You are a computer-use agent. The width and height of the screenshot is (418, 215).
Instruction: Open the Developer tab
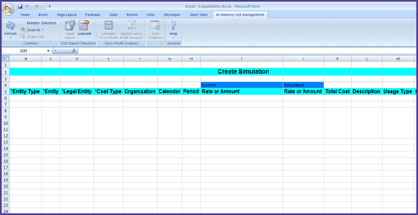point(172,15)
